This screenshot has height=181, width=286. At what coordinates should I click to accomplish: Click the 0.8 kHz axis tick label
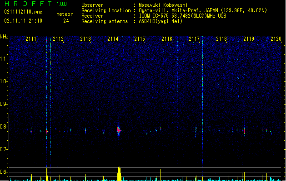tap(4, 127)
